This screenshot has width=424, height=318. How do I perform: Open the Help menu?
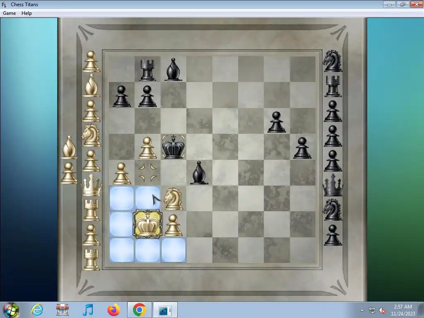pyautogui.click(x=26, y=13)
